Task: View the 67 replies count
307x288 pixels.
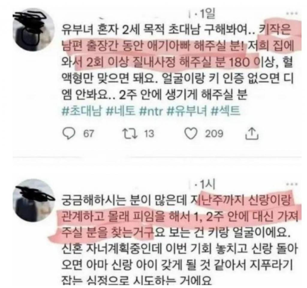Action: 89,134
